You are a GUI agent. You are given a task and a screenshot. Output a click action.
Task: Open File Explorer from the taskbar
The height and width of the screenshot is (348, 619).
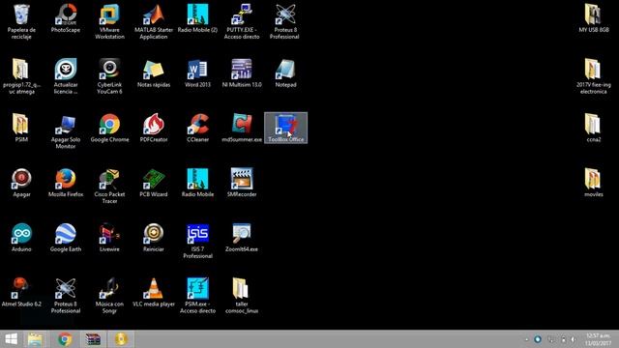click(35, 339)
